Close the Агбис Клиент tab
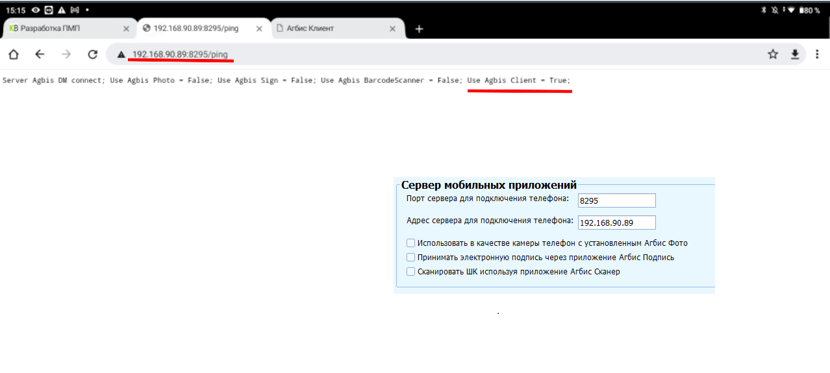The width and height of the screenshot is (830, 373). [x=392, y=29]
